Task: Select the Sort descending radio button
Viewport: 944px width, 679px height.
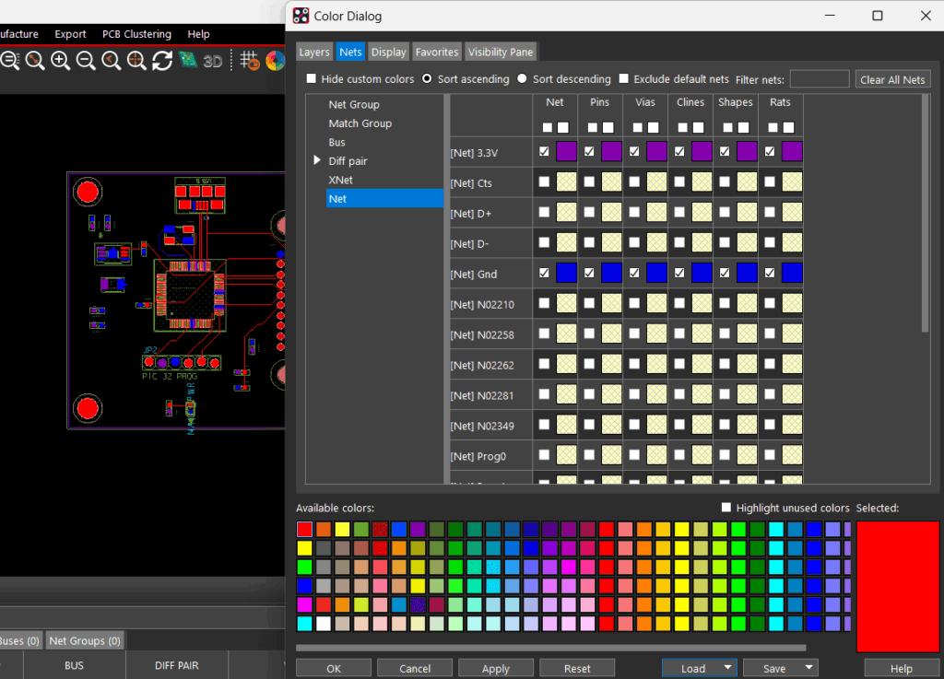Action: click(523, 79)
